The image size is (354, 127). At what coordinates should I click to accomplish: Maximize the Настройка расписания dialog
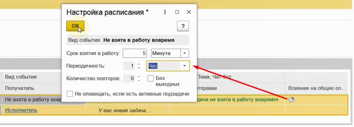(177, 12)
